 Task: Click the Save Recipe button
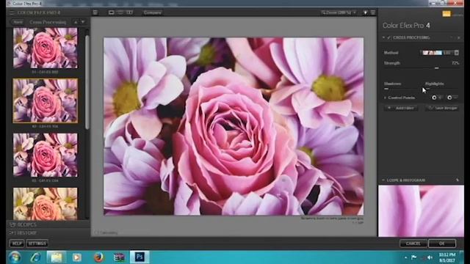pyautogui.click(x=442, y=108)
